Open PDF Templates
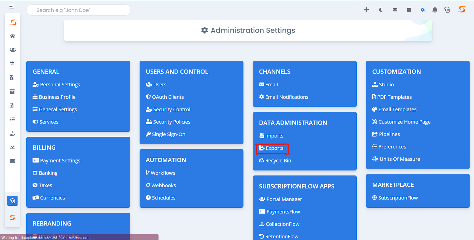The height and width of the screenshot is (240, 474). pyautogui.click(x=392, y=97)
